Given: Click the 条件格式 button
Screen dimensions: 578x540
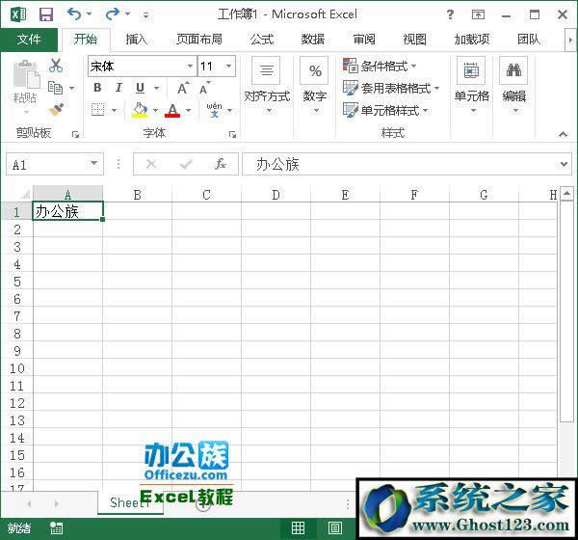Looking at the screenshot, I should click(381, 67).
